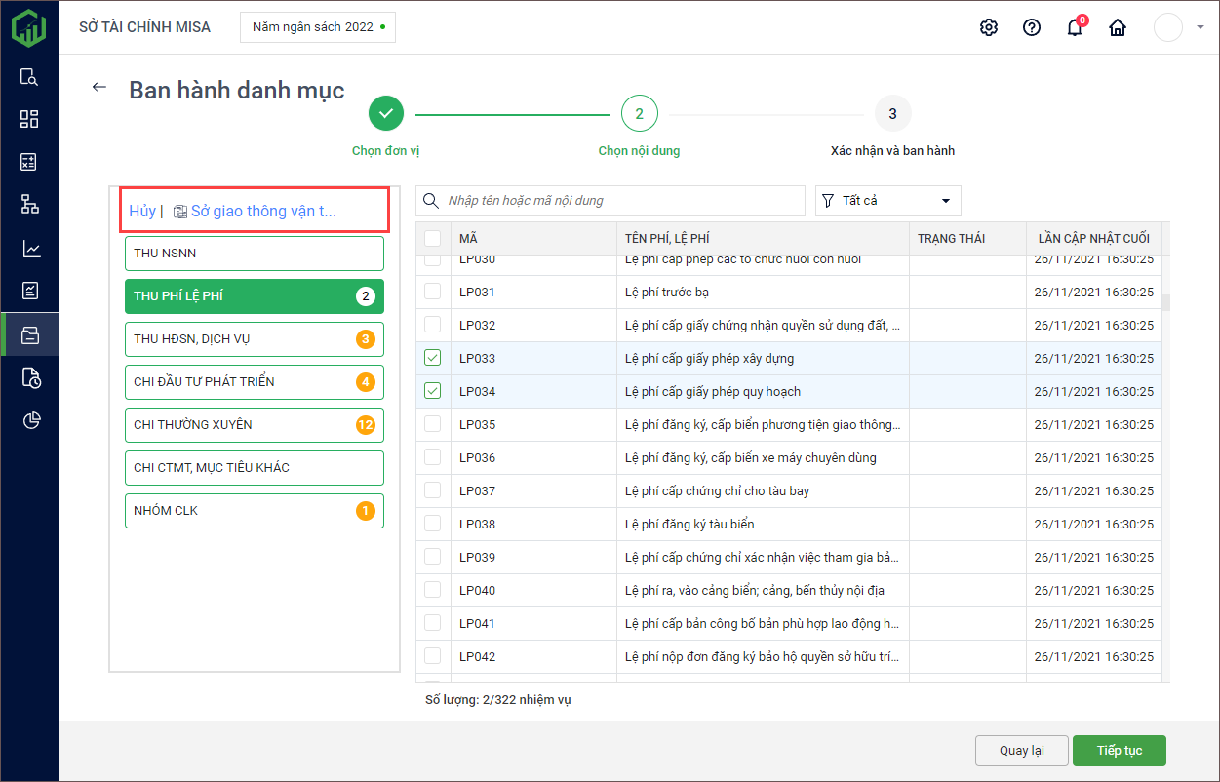Open the settings gear icon

click(x=989, y=27)
